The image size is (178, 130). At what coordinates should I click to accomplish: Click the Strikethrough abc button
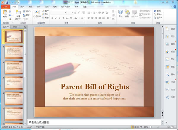coord(67,18)
